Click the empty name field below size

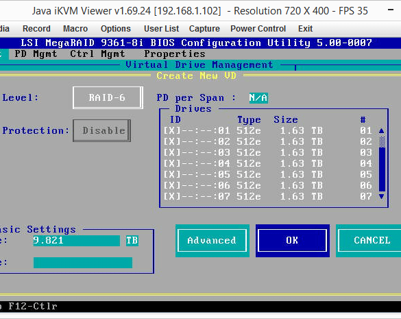tap(83, 263)
